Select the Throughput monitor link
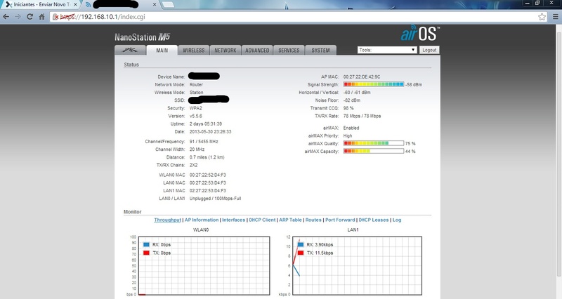The height and width of the screenshot is (299, 562). 167,220
